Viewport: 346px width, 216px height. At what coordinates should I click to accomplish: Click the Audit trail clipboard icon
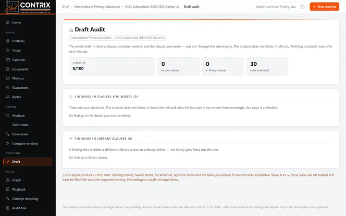click(x=8, y=208)
